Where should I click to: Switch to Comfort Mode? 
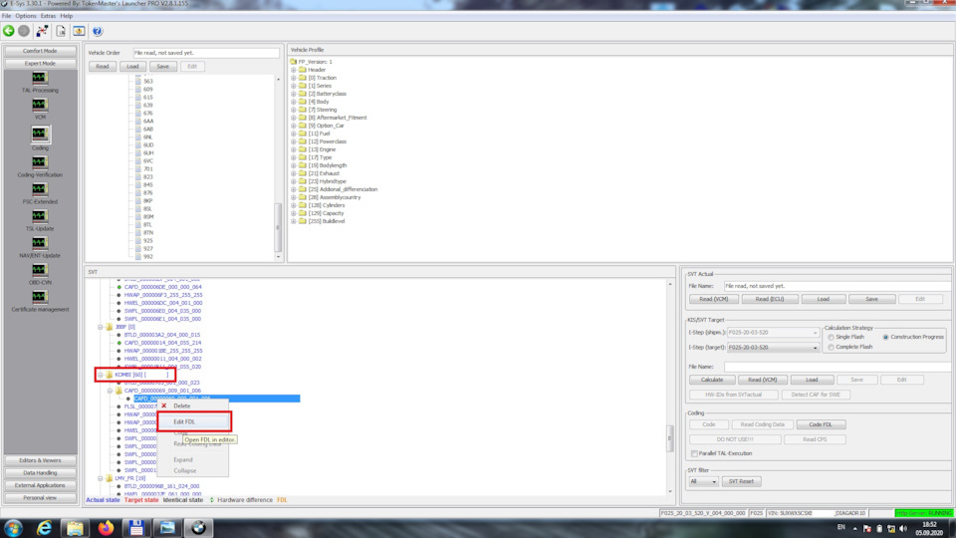(40, 51)
